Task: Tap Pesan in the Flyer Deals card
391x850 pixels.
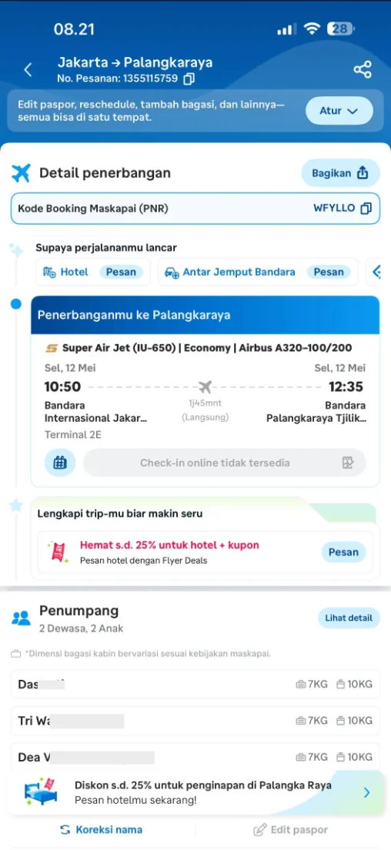Action: tap(343, 552)
